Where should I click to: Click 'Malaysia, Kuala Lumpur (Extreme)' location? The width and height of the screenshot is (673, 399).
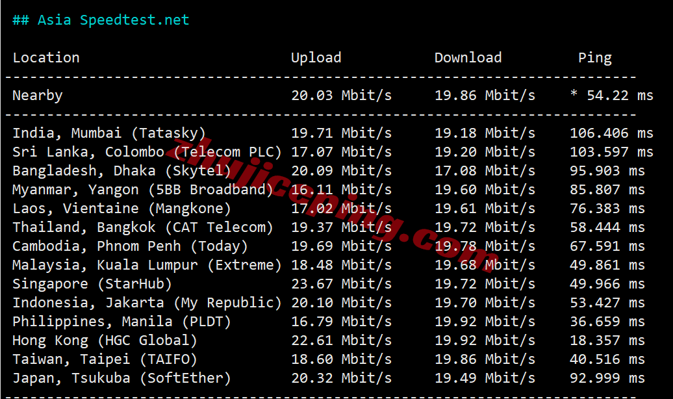(147, 265)
